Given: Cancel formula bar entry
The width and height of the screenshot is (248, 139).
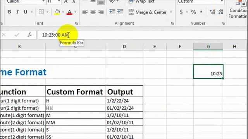Looking at the screenshot, I should coord(4,35).
